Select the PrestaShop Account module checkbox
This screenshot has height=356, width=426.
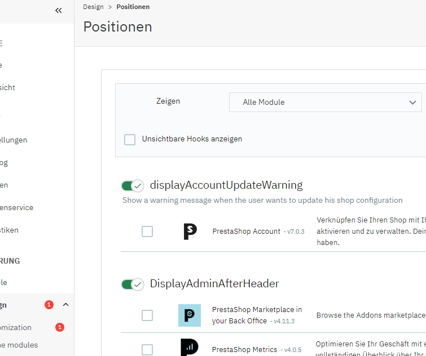147,232
